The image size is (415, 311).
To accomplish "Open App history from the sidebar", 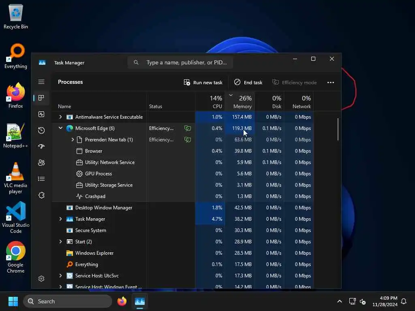I will coord(41,130).
